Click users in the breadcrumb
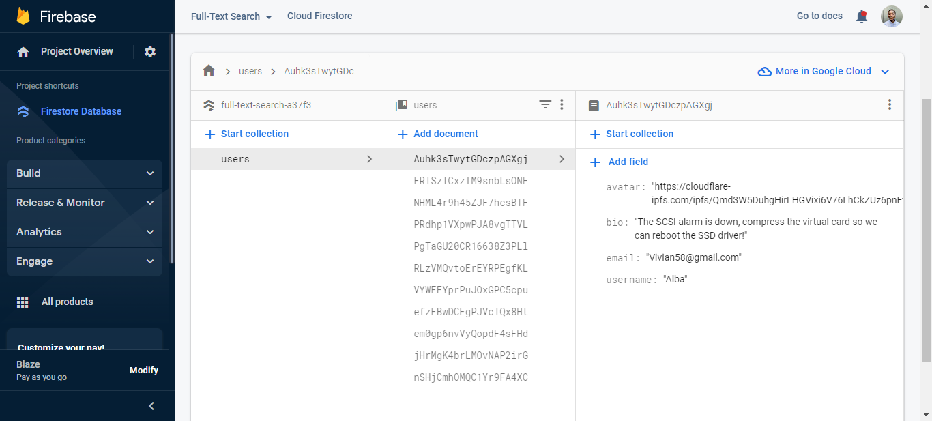Image resolution: width=932 pixels, height=421 pixels. pyautogui.click(x=250, y=71)
